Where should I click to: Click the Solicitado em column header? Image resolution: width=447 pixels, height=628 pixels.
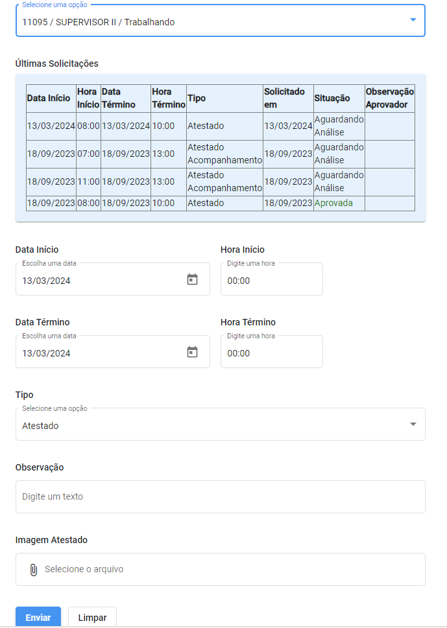(288, 98)
